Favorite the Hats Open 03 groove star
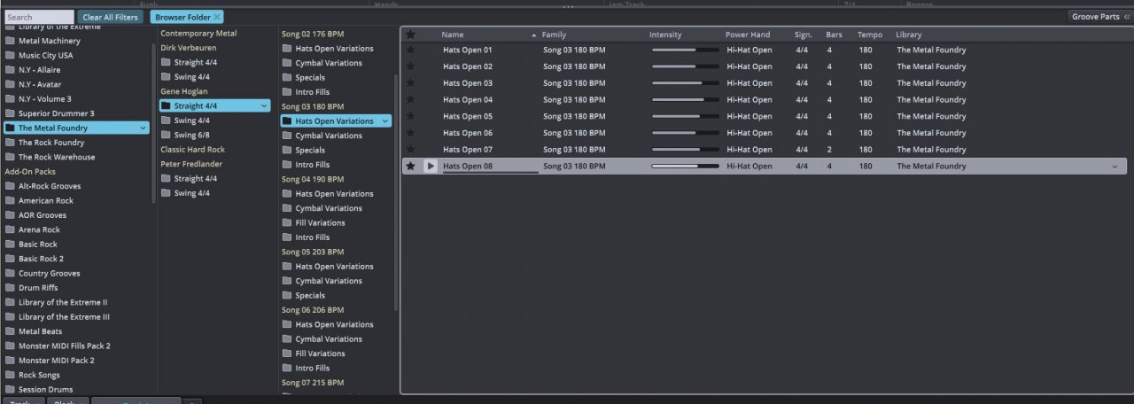 (x=410, y=83)
